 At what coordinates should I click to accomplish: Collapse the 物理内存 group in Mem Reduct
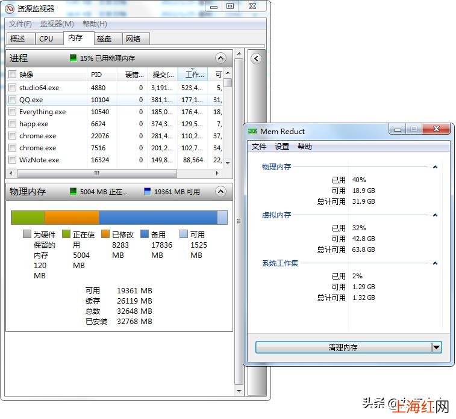click(x=435, y=167)
